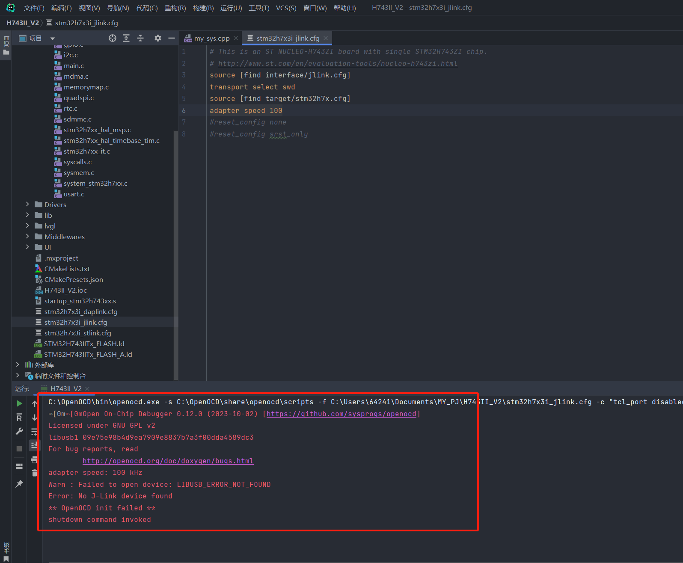Viewport: 683px width, 563px height.
Task: Click the up arrow for previous stack trace
Action: click(35, 403)
